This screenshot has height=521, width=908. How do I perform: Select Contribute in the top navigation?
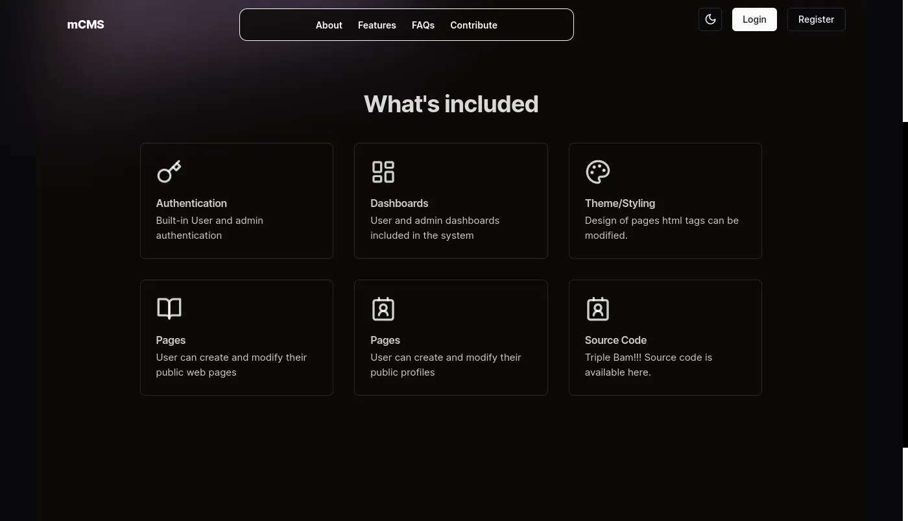473,25
